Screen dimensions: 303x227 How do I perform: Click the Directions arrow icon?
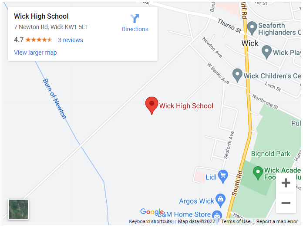pyautogui.click(x=135, y=18)
